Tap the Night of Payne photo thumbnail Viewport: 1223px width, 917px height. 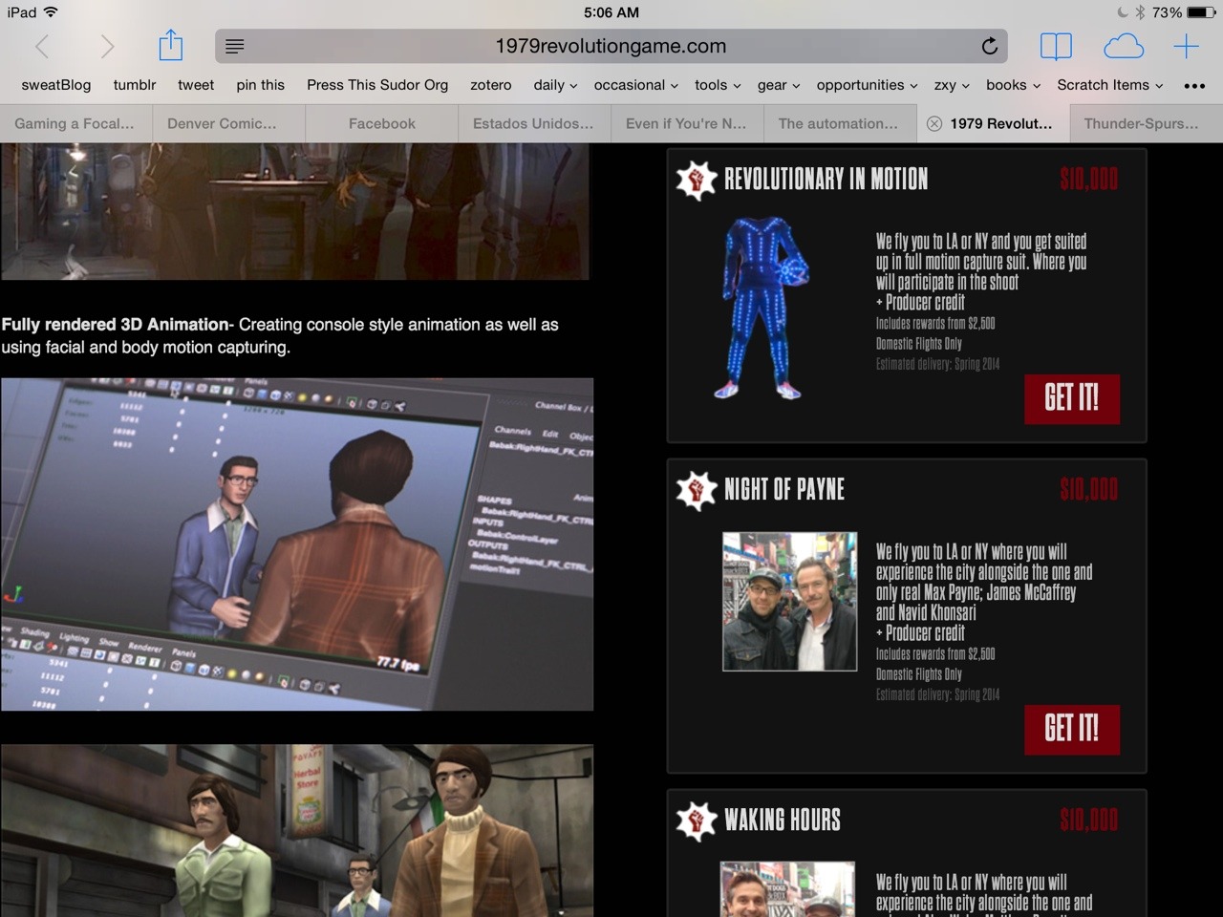point(789,601)
